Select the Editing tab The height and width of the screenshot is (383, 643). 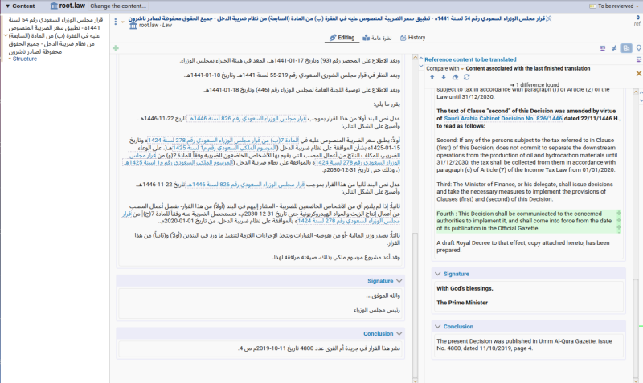pos(342,38)
